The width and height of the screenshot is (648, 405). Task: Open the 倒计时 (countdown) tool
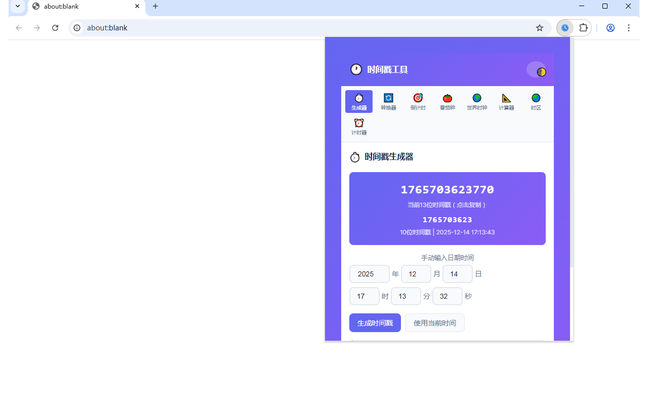tap(417, 101)
